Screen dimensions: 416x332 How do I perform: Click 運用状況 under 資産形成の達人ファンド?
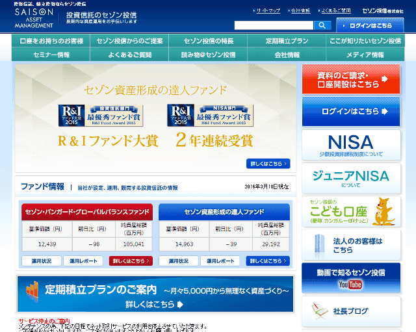coord(179,261)
